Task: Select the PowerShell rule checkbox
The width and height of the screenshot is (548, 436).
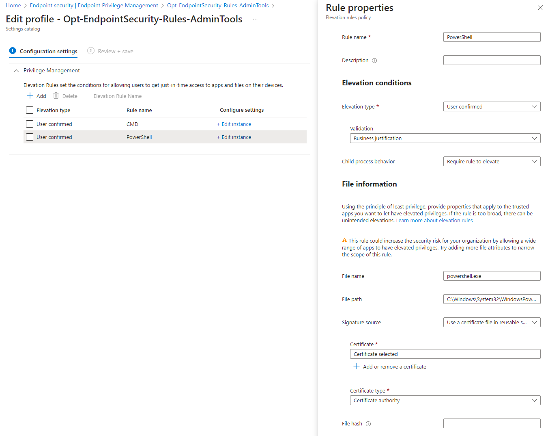Action: tap(29, 137)
